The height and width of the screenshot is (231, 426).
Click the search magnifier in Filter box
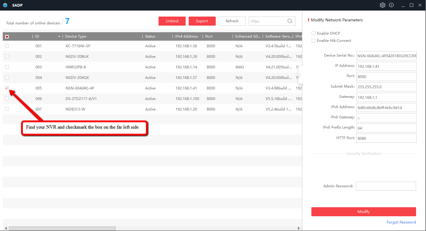point(290,21)
